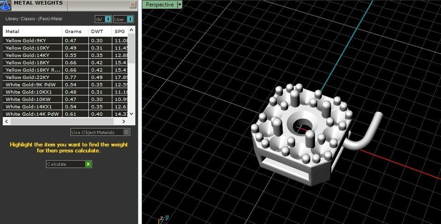Click the vertical scrollbar thumb

point(131,48)
